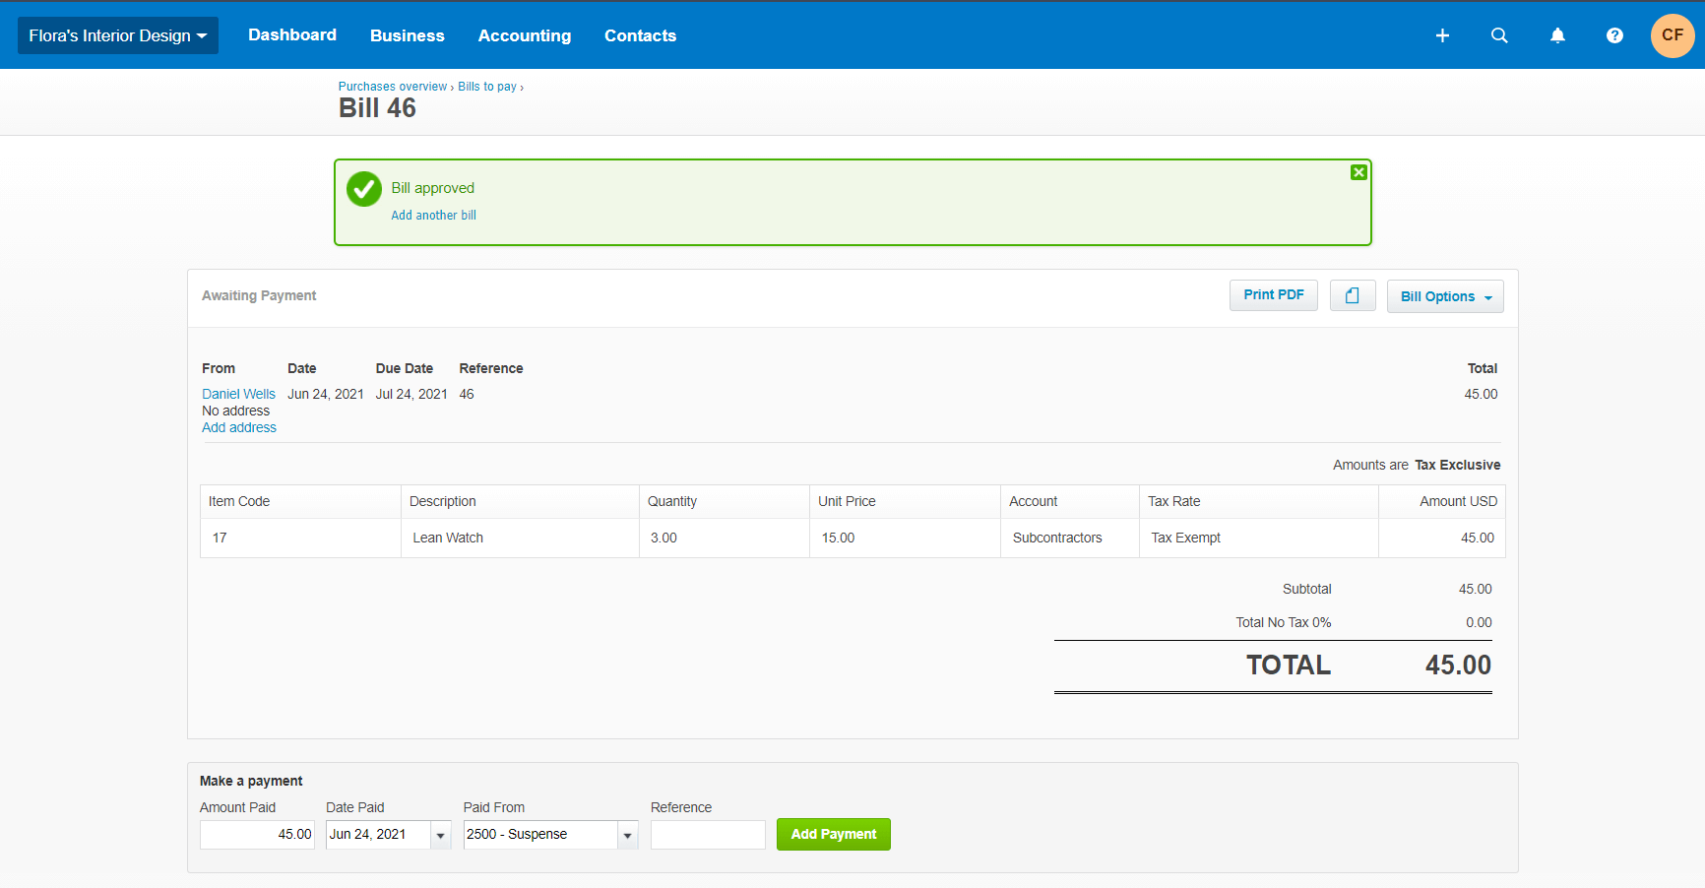Open Flora's Interior Design organization dropdown
Viewport: 1705px width, 888px height.
[118, 35]
